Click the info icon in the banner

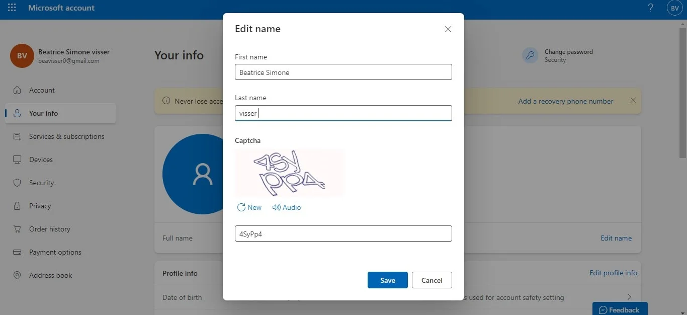point(166,101)
